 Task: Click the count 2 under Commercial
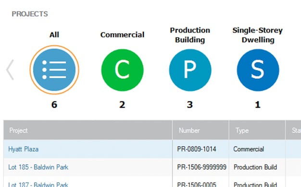(x=122, y=105)
